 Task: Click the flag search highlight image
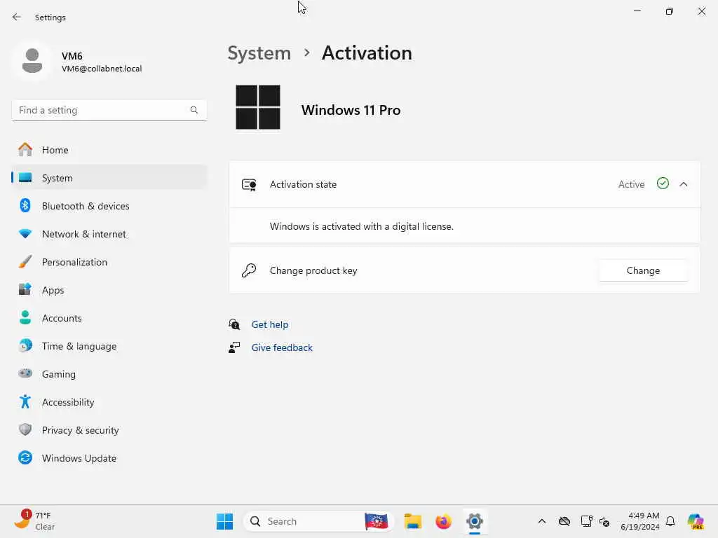(x=377, y=521)
